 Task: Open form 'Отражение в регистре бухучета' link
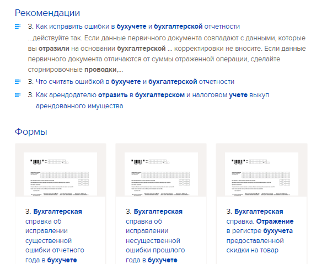click(260, 231)
